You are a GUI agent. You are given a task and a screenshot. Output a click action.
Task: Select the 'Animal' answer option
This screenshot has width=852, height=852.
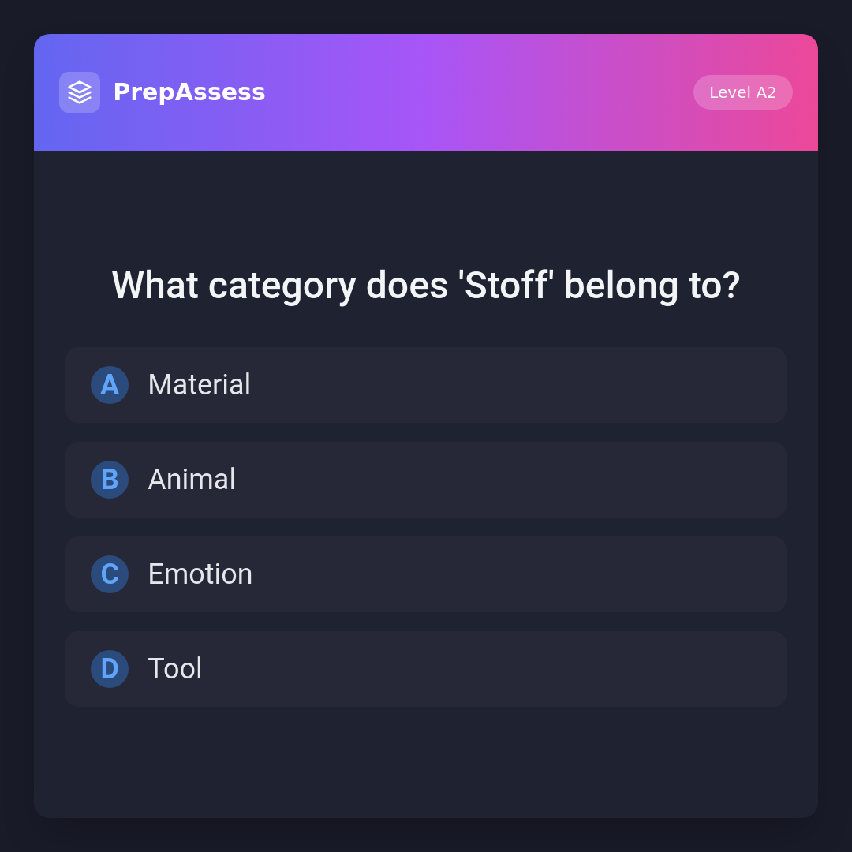point(426,480)
